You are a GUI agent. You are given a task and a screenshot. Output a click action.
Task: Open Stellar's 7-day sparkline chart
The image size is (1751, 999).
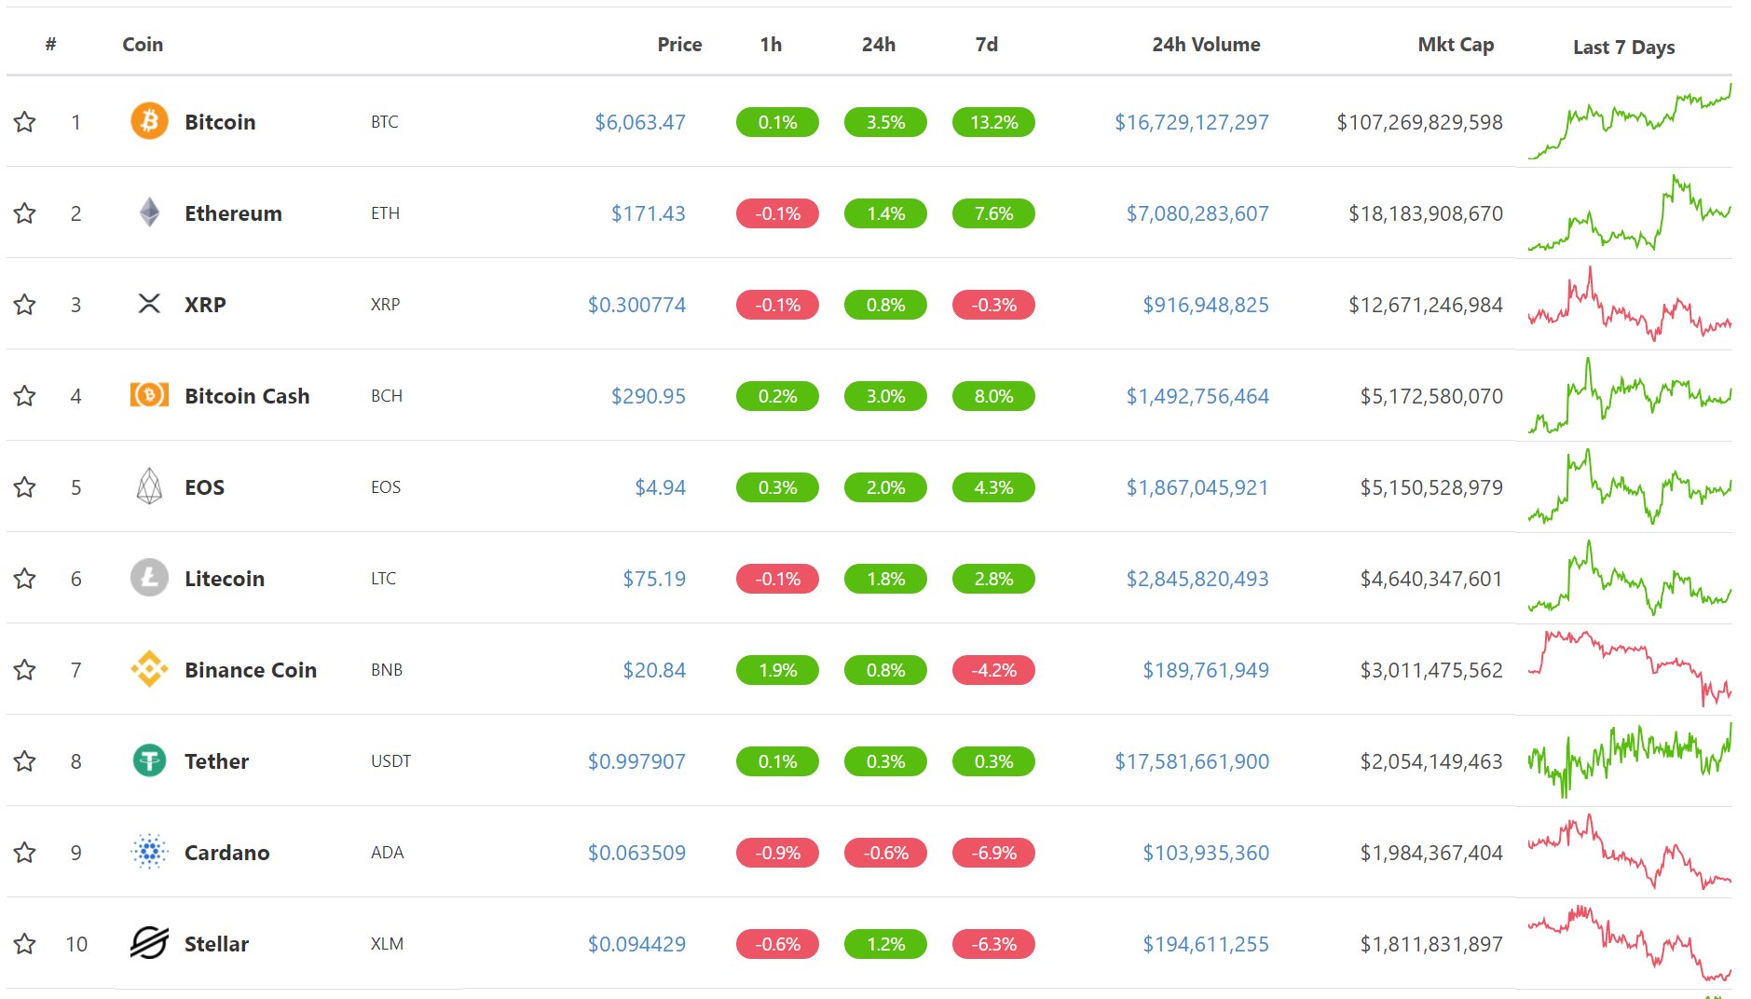(x=1630, y=943)
